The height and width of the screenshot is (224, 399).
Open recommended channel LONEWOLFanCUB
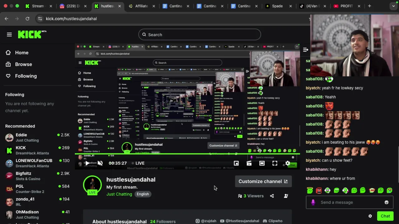click(x=37, y=163)
